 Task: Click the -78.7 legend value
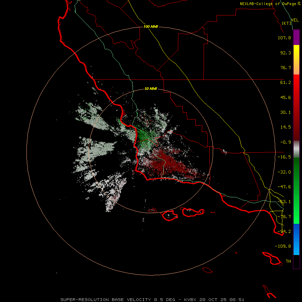[284, 217]
